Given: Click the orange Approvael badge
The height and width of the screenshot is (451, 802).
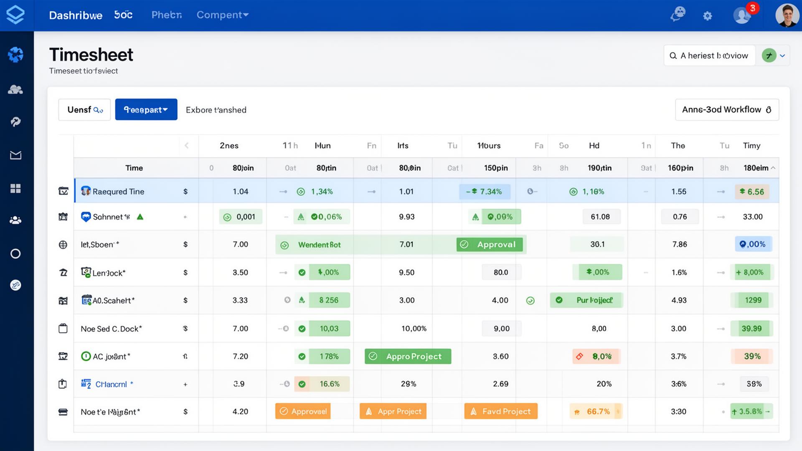Looking at the screenshot, I should pyautogui.click(x=303, y=411).
